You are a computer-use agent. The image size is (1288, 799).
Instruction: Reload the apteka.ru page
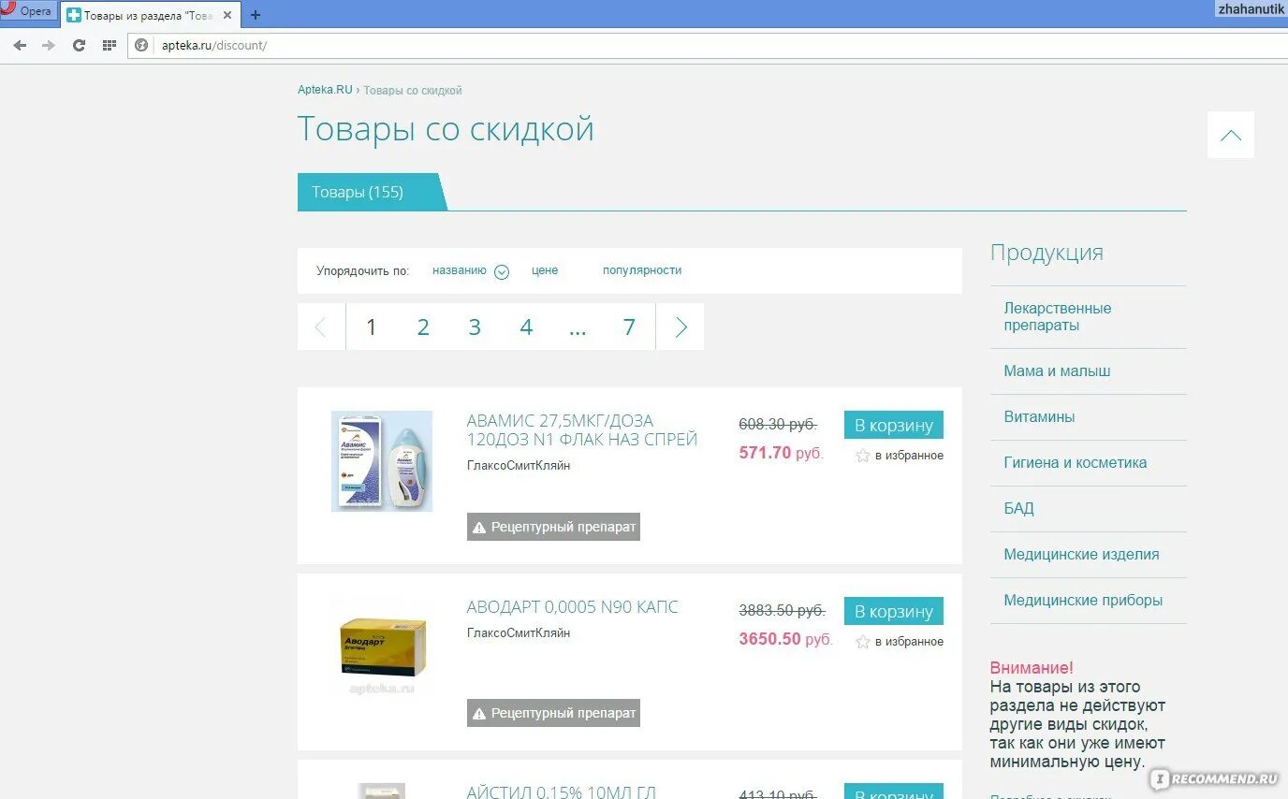click(79, 45)
